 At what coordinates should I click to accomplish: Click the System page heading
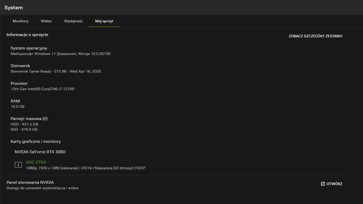tap(13, 8)
